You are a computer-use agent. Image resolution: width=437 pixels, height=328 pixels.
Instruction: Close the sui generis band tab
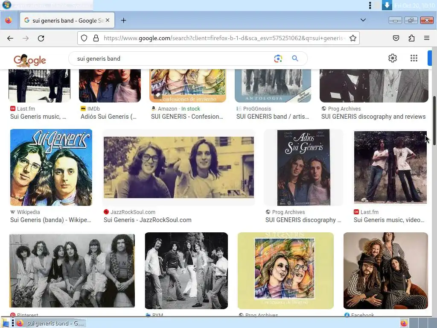pyautogui.click(x=108, y=20)
